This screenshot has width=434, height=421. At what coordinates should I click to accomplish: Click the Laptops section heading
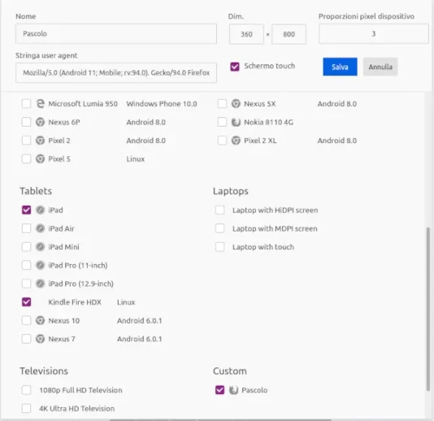231,191
